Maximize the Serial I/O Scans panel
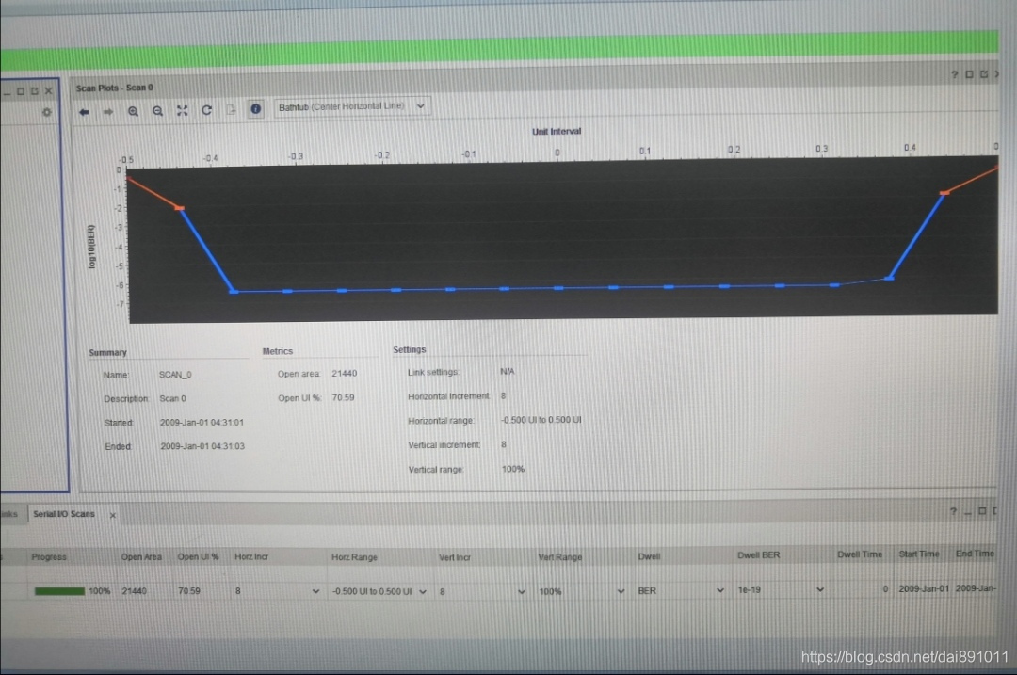1017x675 pixels. 982,511
